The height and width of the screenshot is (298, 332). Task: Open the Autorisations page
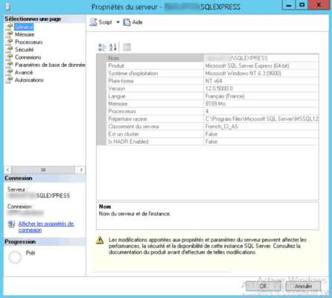(29, 80)
